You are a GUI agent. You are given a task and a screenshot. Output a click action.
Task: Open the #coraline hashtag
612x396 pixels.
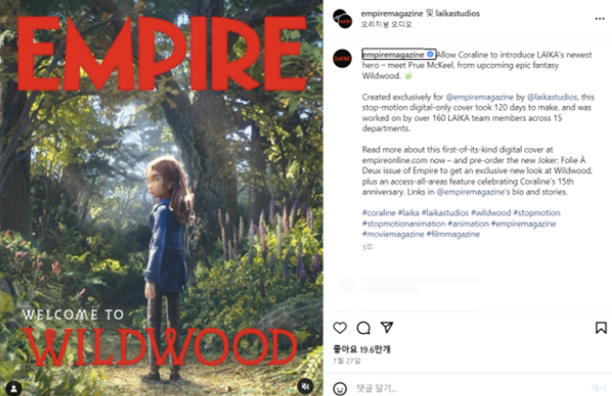point(378,213)
